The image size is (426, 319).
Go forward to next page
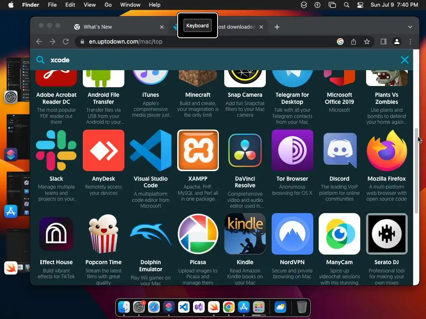pyautogui.click(x=52, y=42)
